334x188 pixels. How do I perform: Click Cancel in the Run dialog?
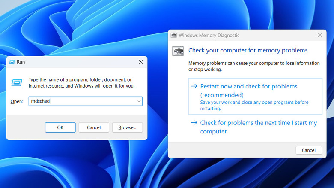(x=94, y=127)
